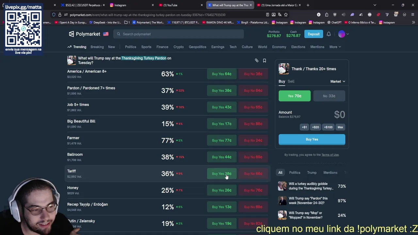Buy Yes 38¢ for Tariff
This screenshot has height=235, width=418.
click(222, 174)
